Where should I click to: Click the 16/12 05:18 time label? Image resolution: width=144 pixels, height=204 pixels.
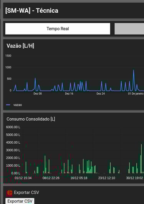click(79, 178)
